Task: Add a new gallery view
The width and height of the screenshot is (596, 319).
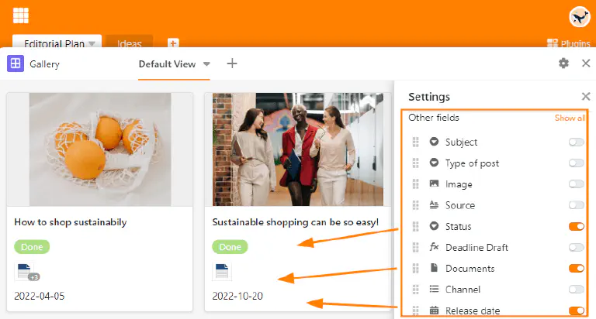Action: [231, 63]
